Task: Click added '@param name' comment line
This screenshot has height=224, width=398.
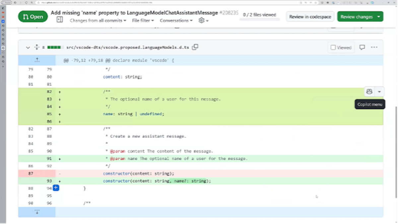Action: point(179,159)
